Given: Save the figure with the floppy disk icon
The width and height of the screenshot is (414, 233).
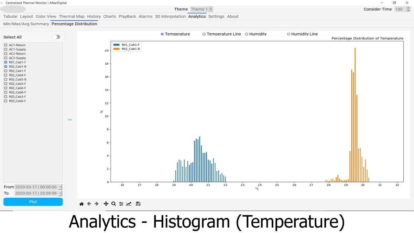Looking at the screenshot, I should point(138,204).
